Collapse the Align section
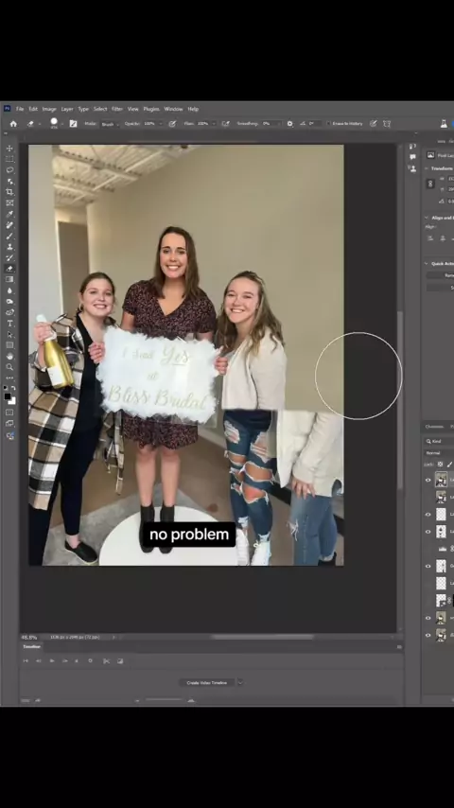The height and width of the screenshot is (808, 454). pyautogui.click(x=427, y=218)
